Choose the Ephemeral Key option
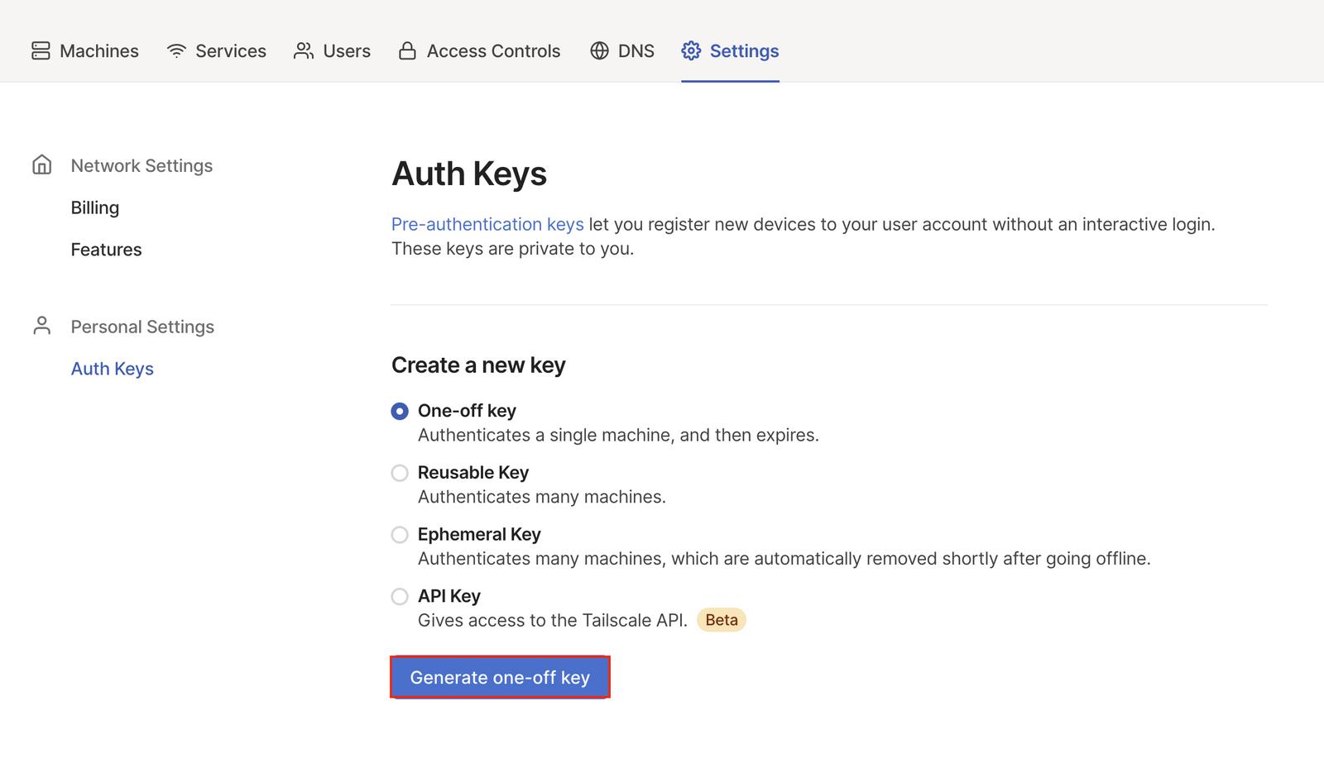This screenshot has width=1324, height=763. (400, 535)
